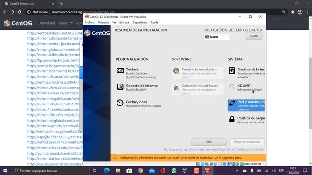
Task: Open the CentOS About dropdown on webpage
Action: point(65,23)
